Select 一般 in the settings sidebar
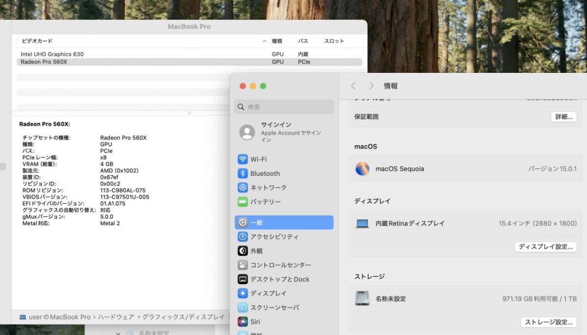This screenshot has height=335, width=587. click(x=284, y=223)
